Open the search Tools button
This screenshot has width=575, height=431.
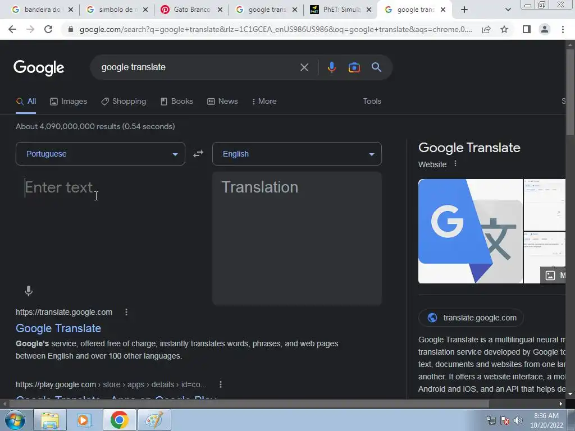[x=372, y=101]
